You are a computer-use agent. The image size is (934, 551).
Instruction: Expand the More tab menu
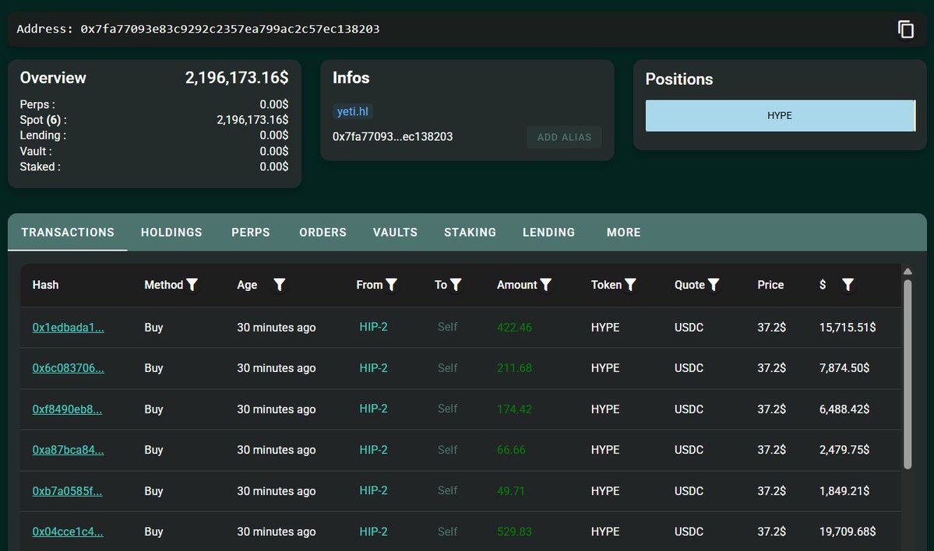[x=623, y=232]
